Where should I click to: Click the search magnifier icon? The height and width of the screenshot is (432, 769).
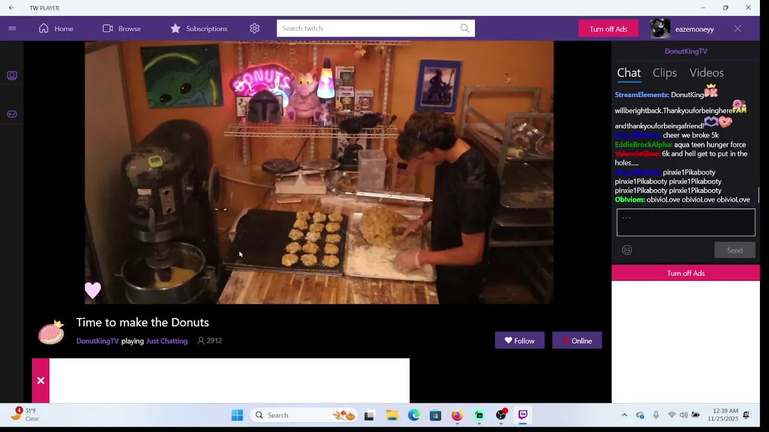[x=465, y=28]
